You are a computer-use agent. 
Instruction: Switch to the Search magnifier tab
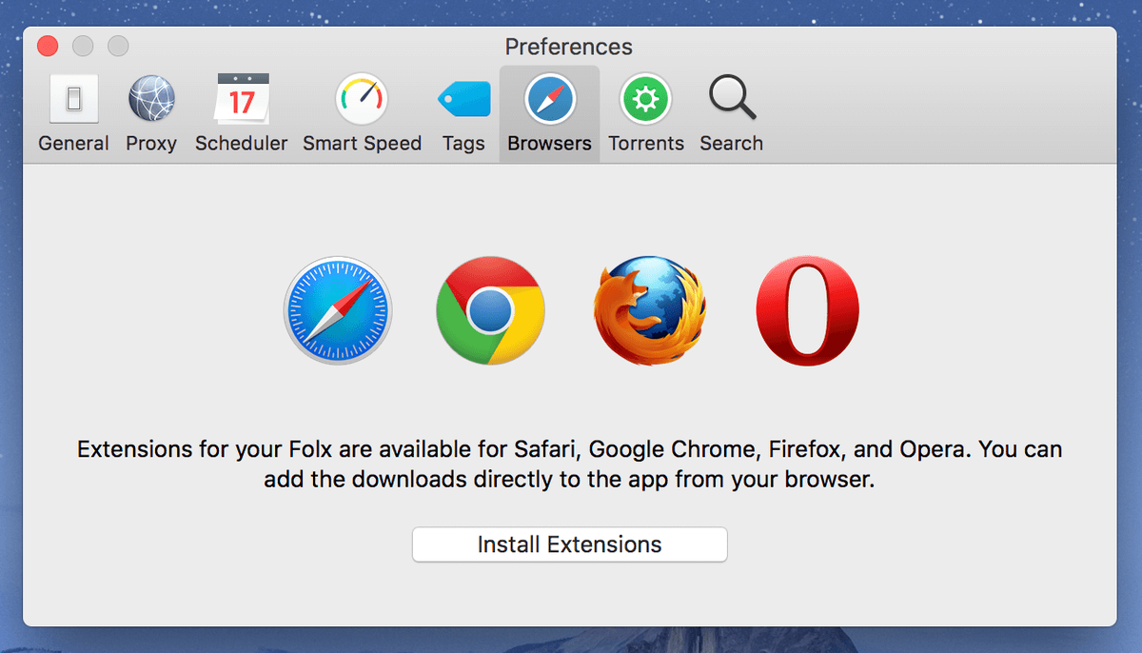(x=731, y=114)
